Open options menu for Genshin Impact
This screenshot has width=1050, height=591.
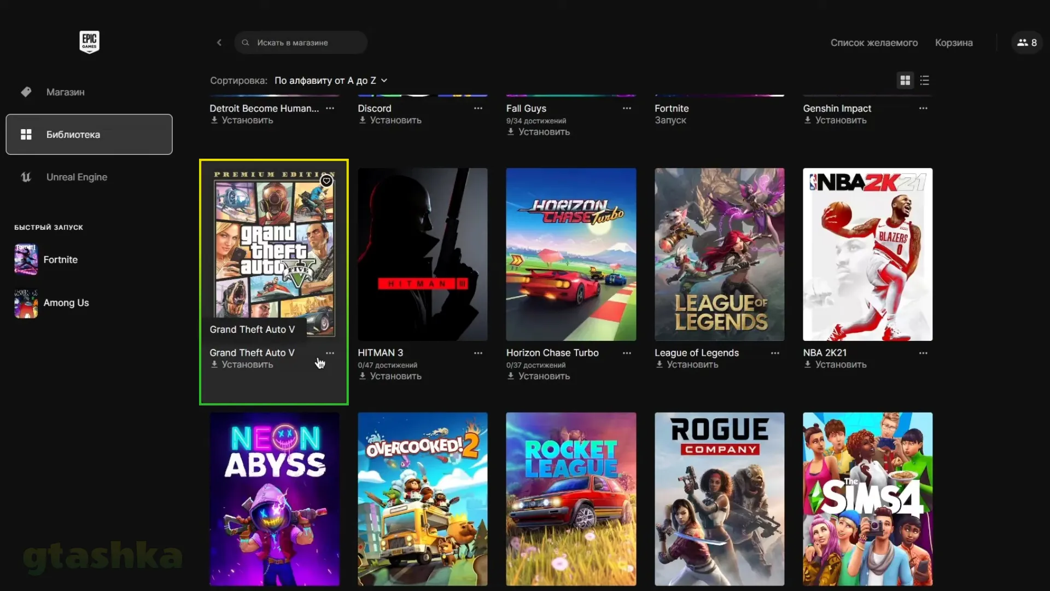923,108
